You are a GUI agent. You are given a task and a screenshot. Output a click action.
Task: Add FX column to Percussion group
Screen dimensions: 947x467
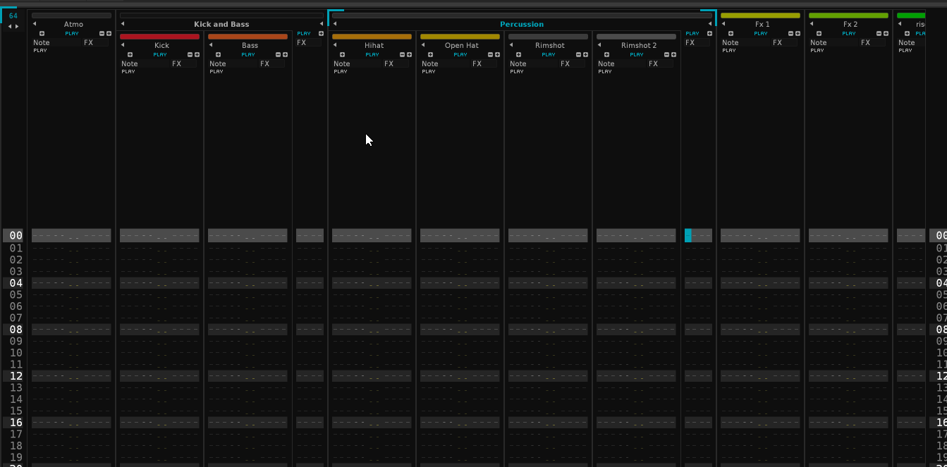coord(709,33)
